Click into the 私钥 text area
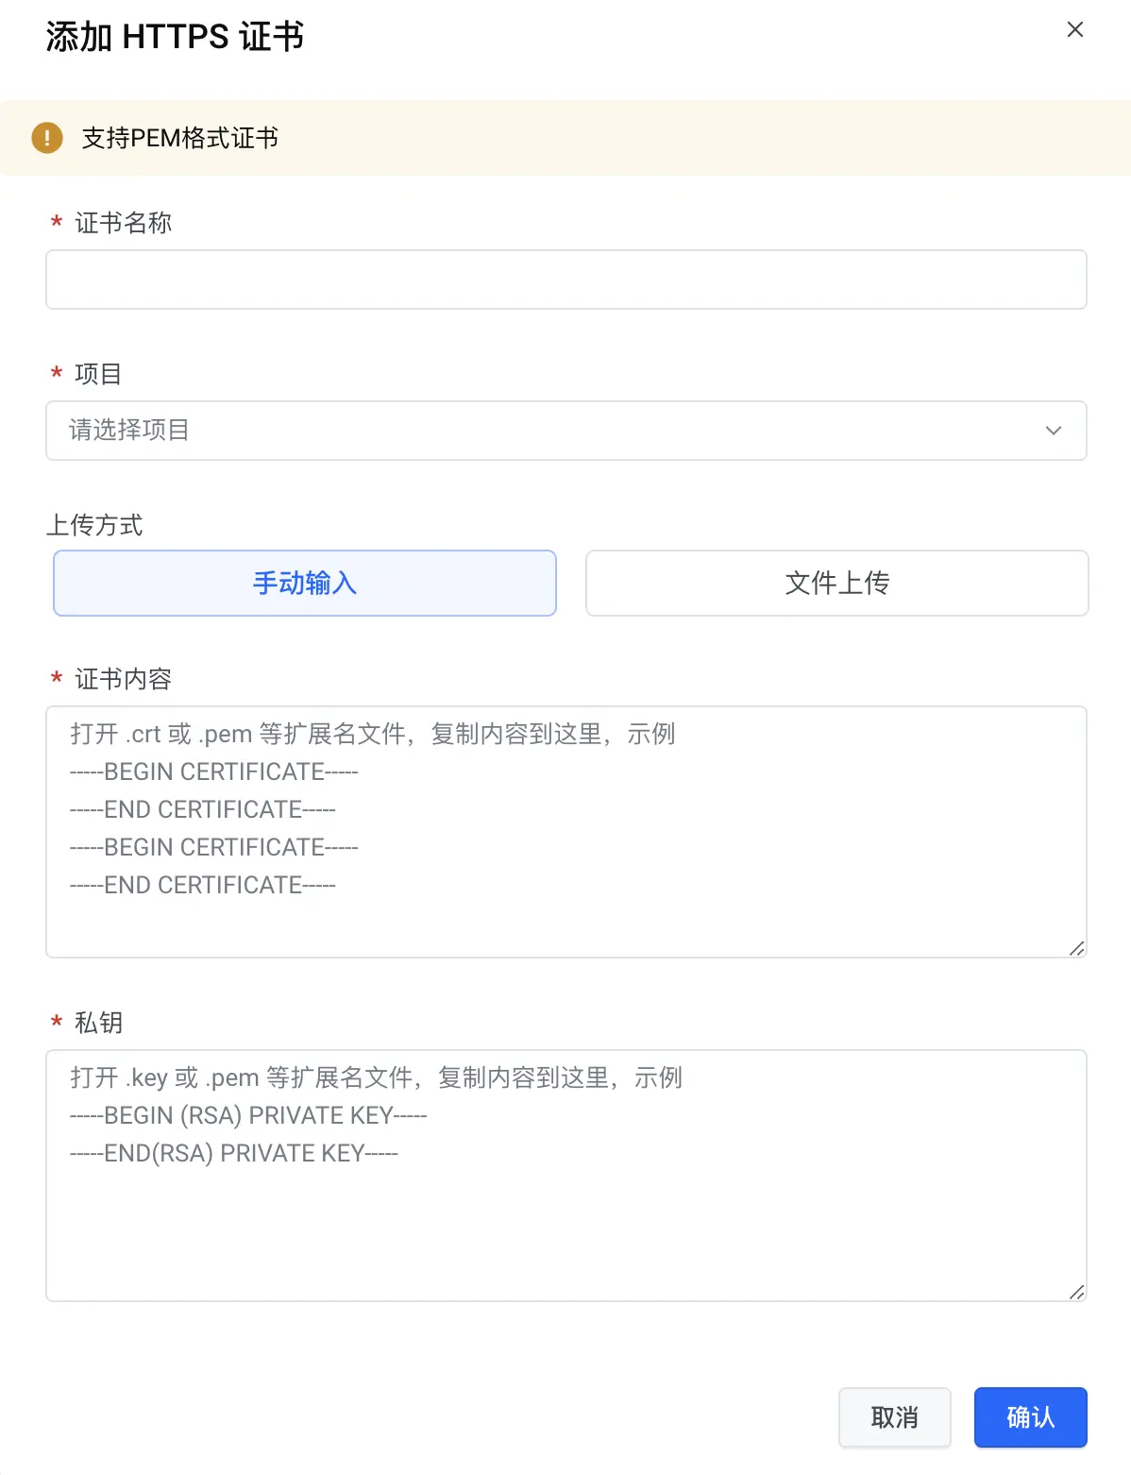Viewport: 1131px width, 1475px height. click(566, 1176)
